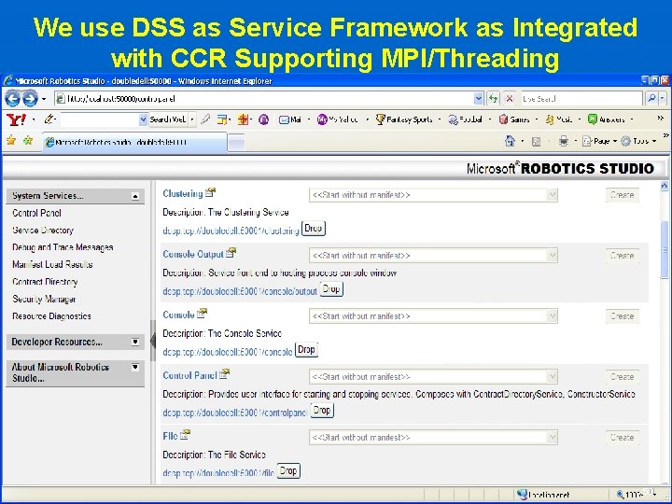Click the Print icon in command bar
Viewport: 672px width, 504px height.
(564, 141)
